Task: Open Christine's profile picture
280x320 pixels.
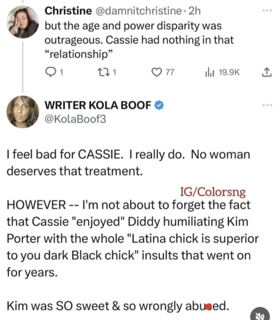Action: (23, 22)
